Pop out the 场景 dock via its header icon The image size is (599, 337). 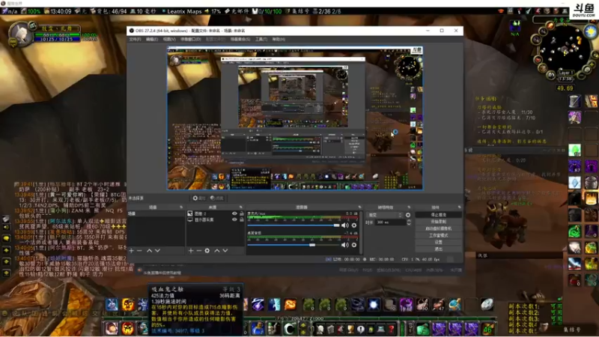[181, 207]
